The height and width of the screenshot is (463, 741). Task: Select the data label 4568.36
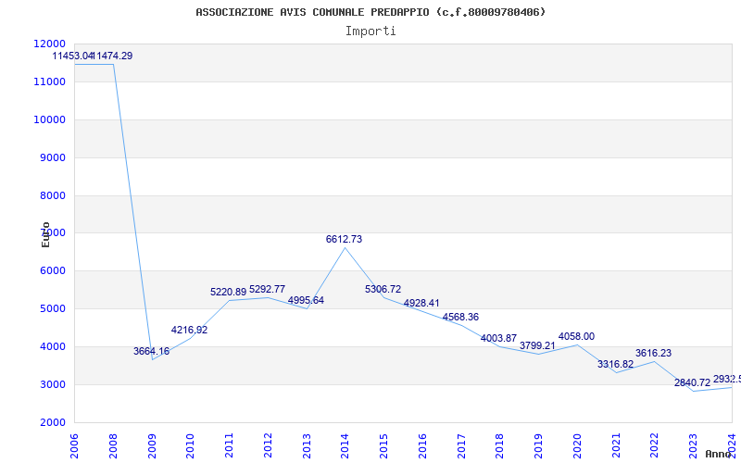point(460,317)
